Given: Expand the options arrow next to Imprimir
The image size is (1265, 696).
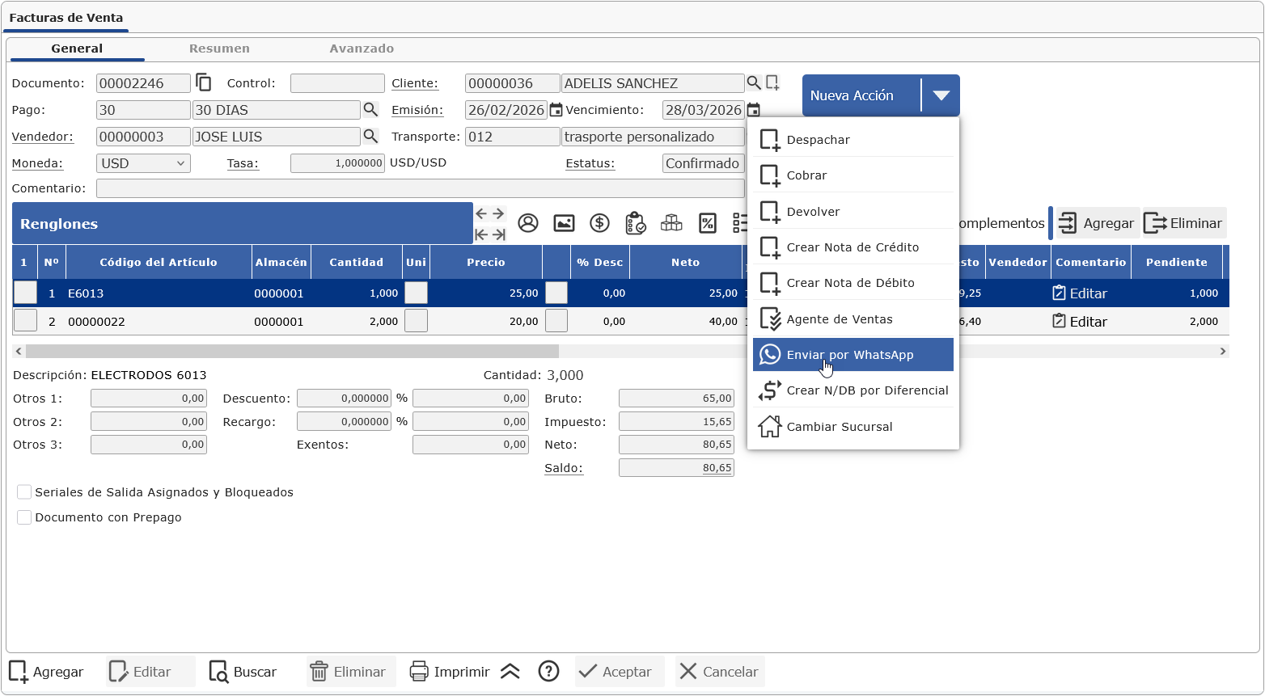Looking at the screenshot, I should click(510, 671).
